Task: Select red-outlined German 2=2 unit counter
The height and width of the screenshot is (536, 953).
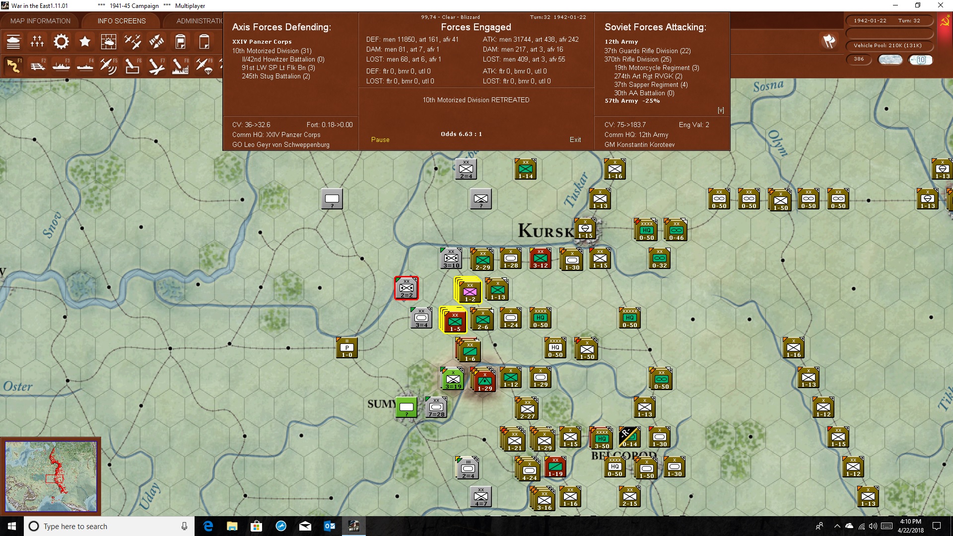Action: click(407, 288)
